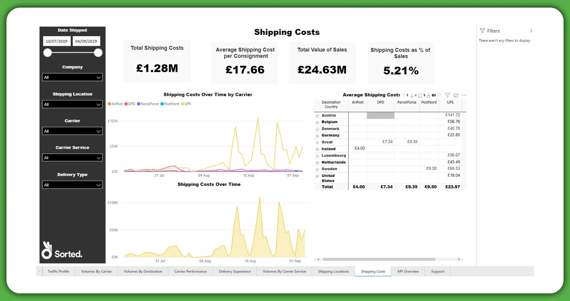Click the Filters pane funnel icon
Viewport: 570px width, 301px height.
tap(482, 31)
